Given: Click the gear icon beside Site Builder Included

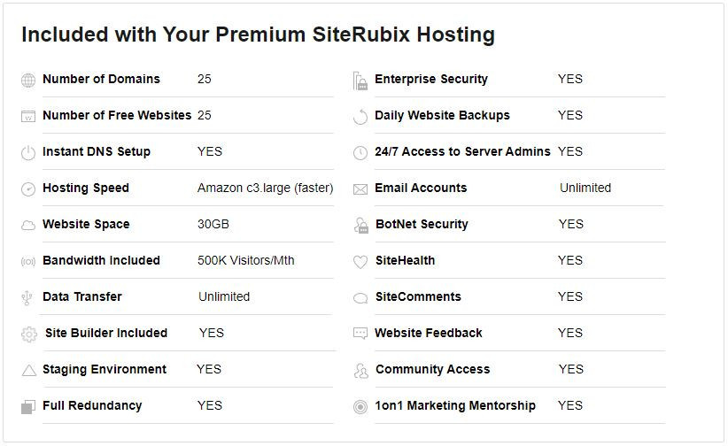Looking at the screenshot, I should click(29, 334).
